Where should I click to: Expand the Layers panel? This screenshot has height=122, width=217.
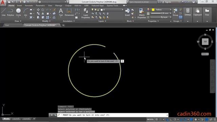pos(102,21)
